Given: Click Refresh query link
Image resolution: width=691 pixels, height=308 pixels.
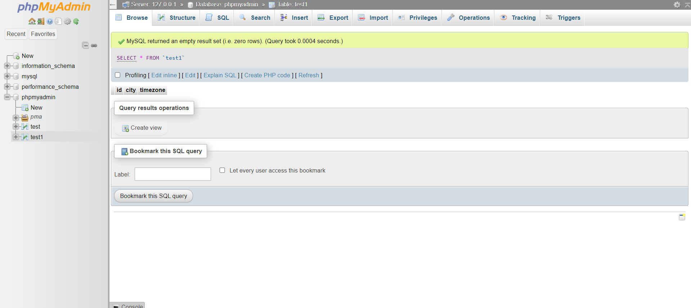Looking at the screenshot, I should 309,75.
